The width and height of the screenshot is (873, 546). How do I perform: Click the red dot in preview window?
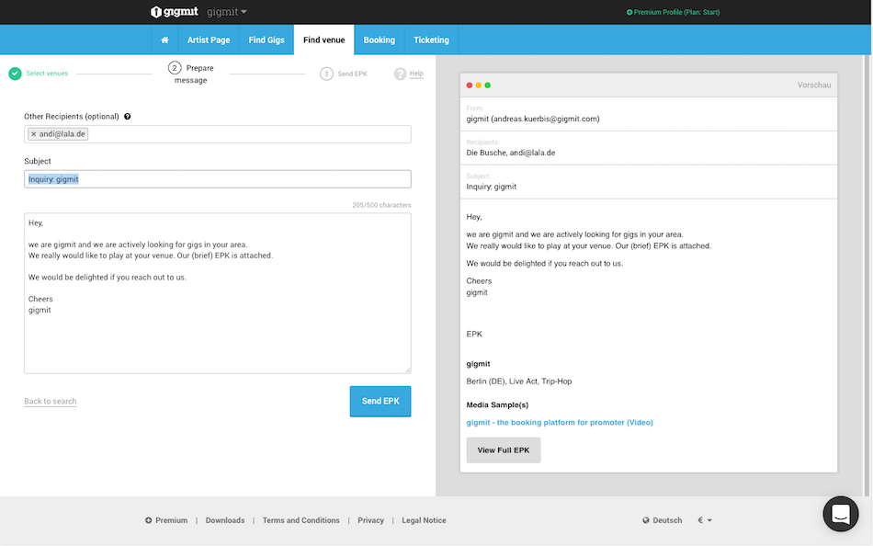point(470,85)
